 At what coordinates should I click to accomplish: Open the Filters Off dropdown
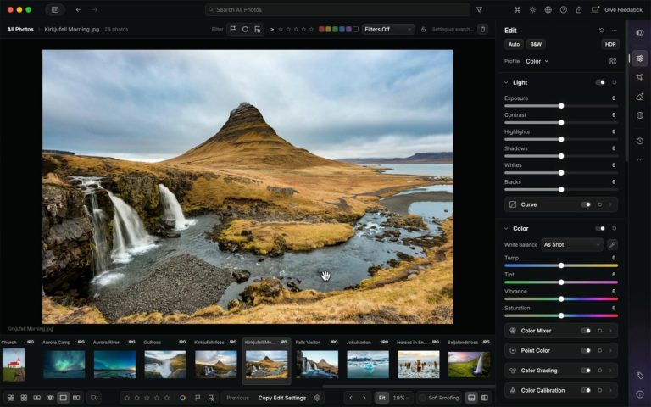387,29
